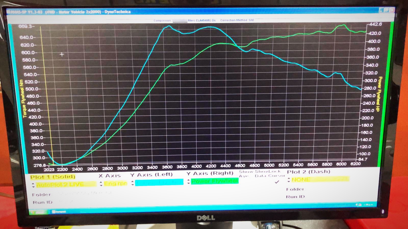Viewport: 408px width, 229px height.
Task: Open the green Power Flywheel axis selector
Action: point(215,181)
